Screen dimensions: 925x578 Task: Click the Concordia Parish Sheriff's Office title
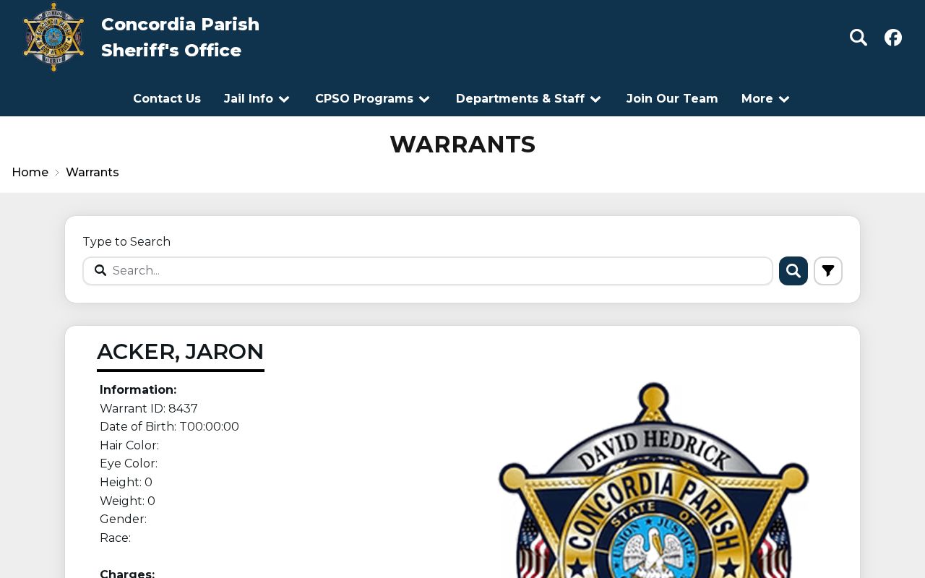(180, 38)
